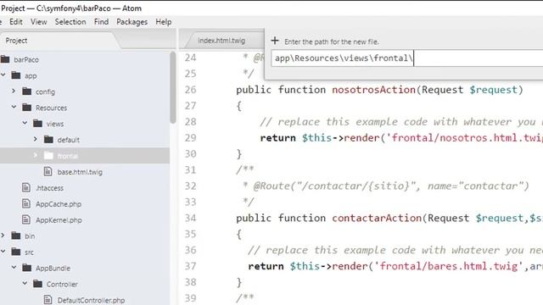Click the DefaultController.php file icon
The height and width of the screenshot is (305, 543).
click(x=48, y=300)
